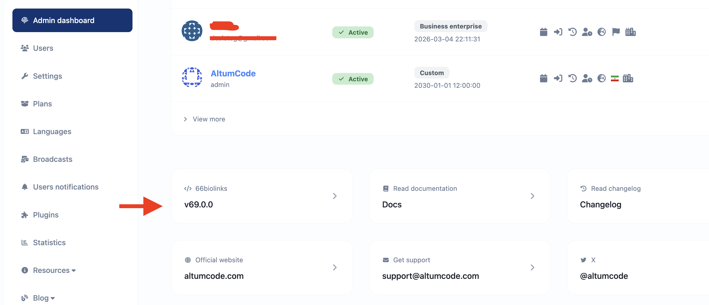Click the language icon next to Languages
The image size is (709, 305).
click(25, 132)
